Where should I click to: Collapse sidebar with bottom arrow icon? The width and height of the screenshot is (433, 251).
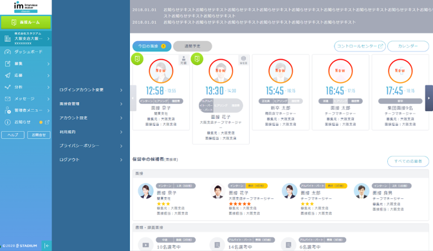tap(47, 245)
